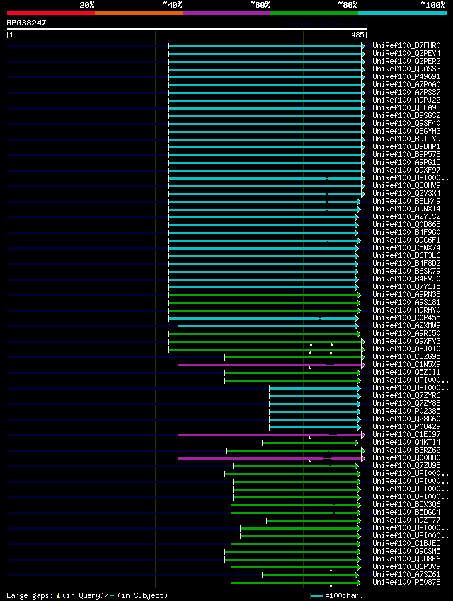
Task: Click the orange ~40% identity legend bar
Action: [139, 13]
